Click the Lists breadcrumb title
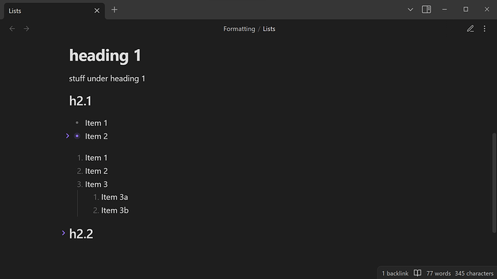Viewport: 497px width, 279px height. coord(269,29)
